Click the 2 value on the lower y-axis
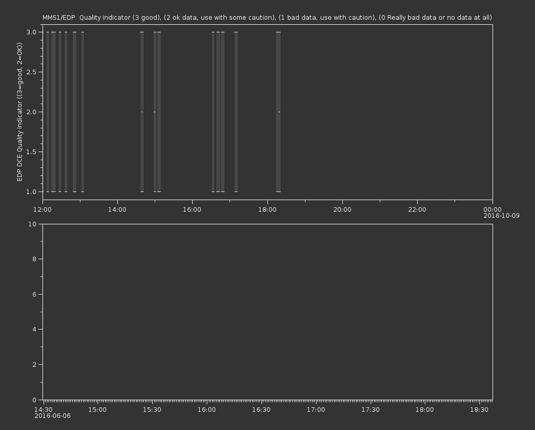This screenshot has height=430, width=535. (34, 364)
